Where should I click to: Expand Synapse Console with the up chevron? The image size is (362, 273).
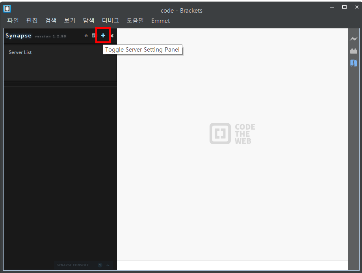(x=108, y=265)
